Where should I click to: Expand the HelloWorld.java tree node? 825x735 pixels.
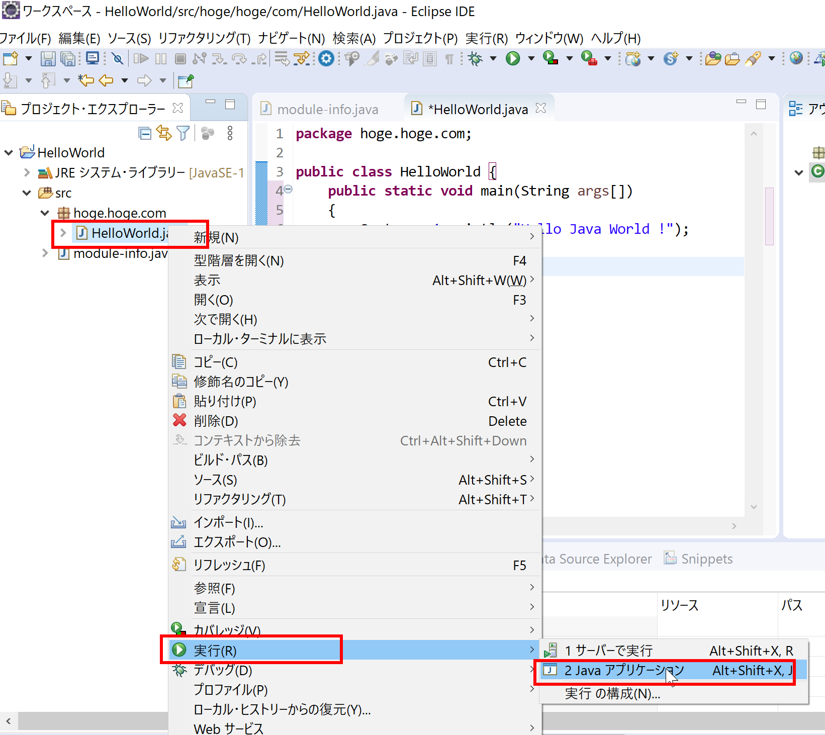[63, 233]
